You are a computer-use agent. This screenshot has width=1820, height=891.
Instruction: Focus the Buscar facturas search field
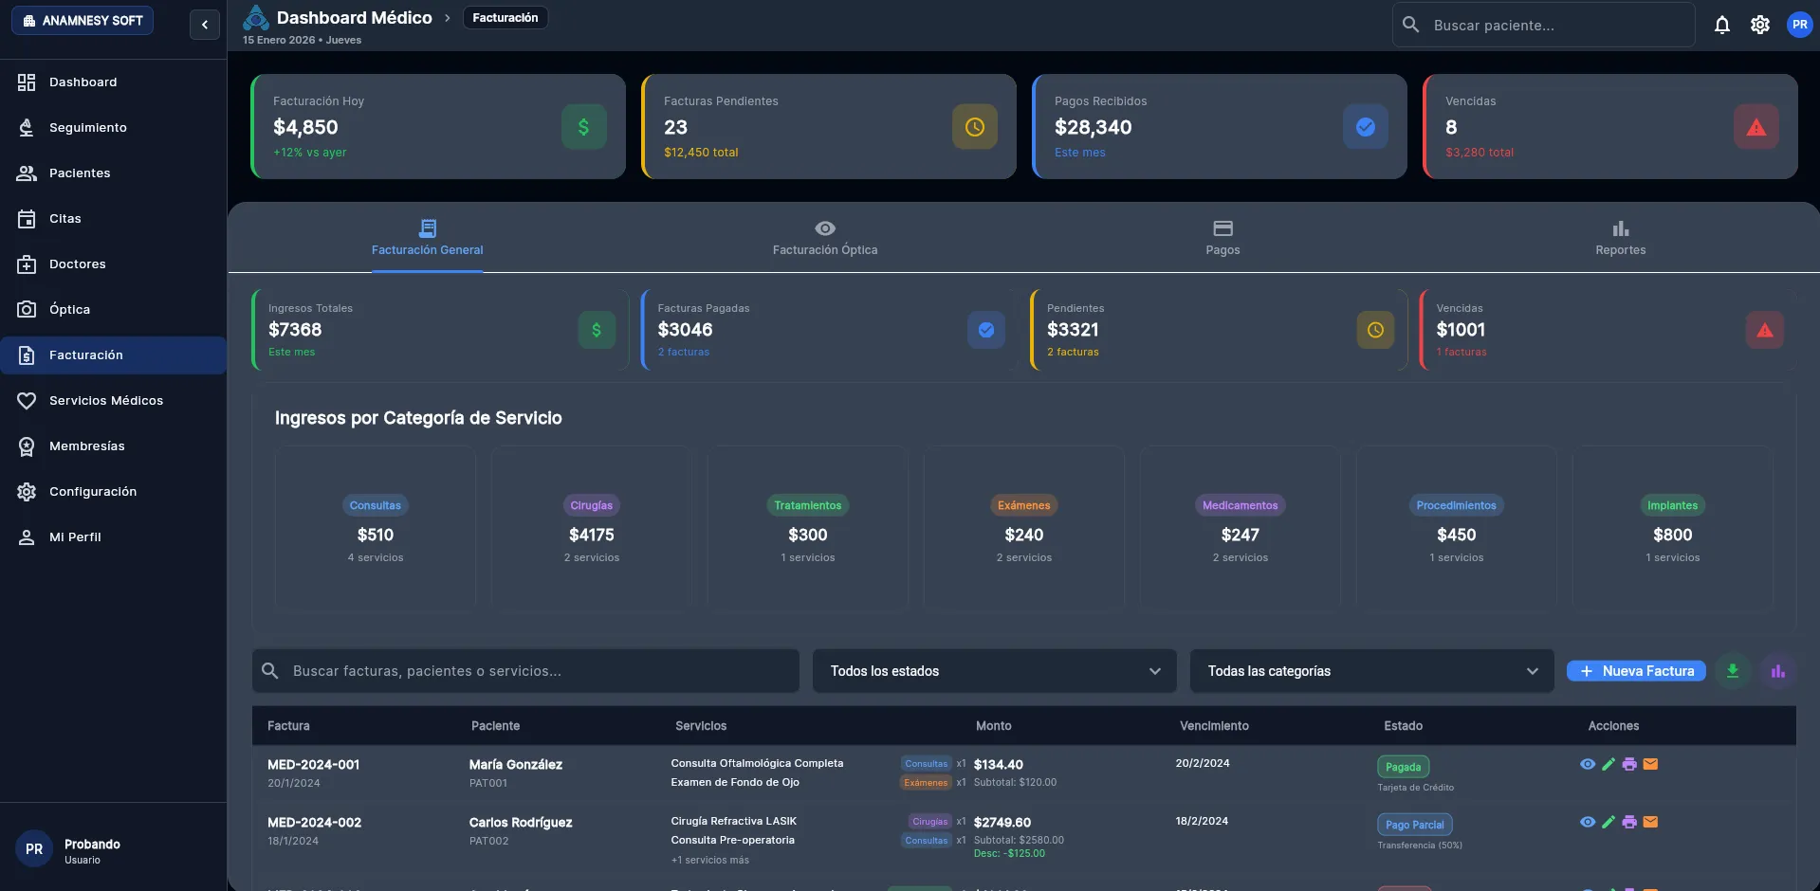click(525, 671)
